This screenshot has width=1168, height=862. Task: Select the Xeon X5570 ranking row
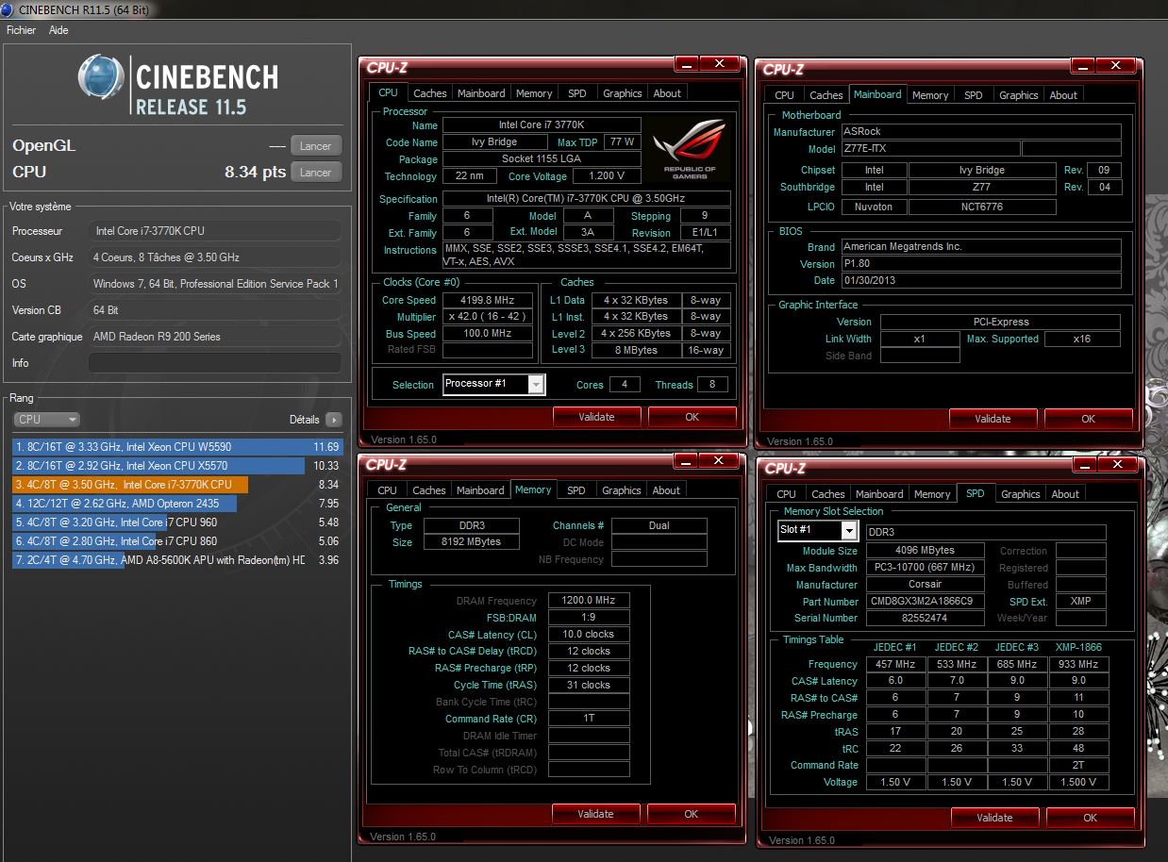177,466
